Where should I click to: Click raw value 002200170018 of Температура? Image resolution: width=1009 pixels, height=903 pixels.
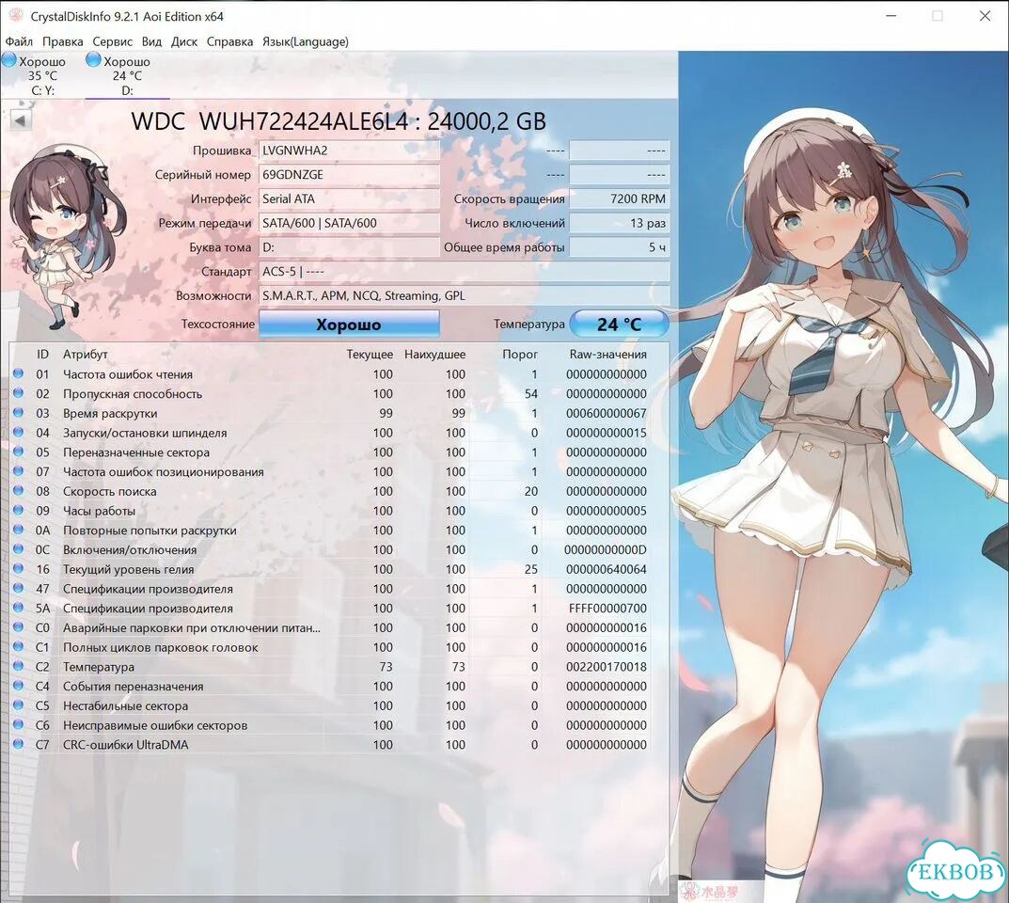[x=607, y=667]
